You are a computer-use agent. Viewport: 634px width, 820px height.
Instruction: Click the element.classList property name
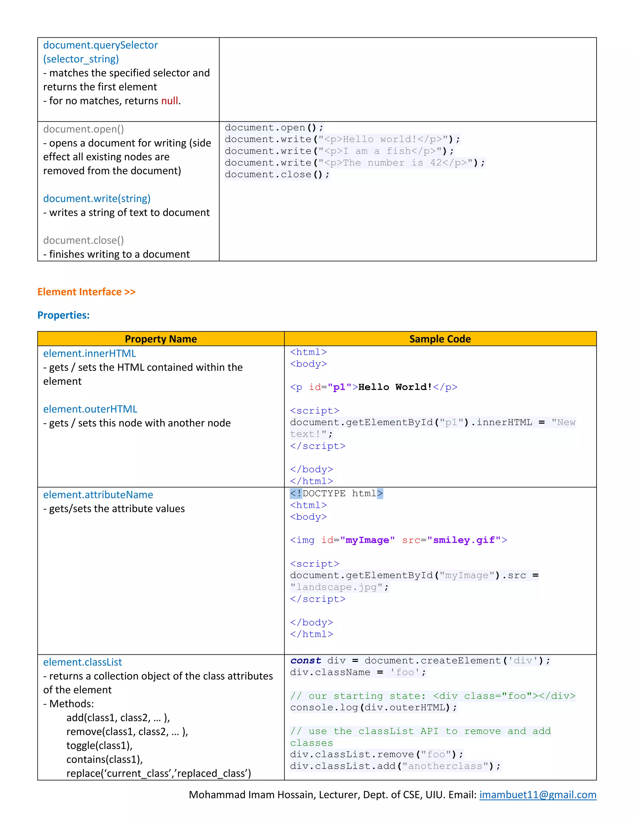point(82,662)
